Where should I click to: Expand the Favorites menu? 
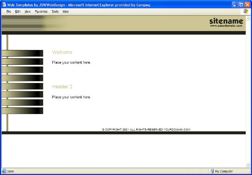click(41, 12)
